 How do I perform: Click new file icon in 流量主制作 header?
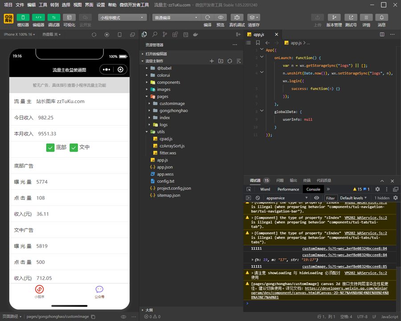click(x=212, y=61)
